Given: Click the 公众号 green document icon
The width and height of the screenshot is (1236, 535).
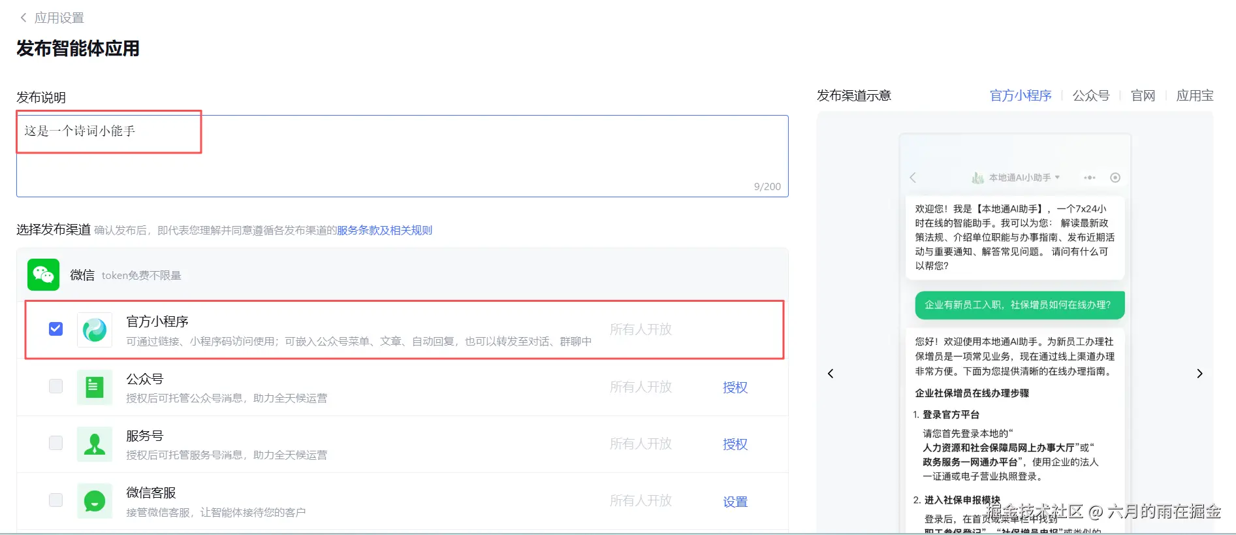Looking at the screenshot, I should (95, 387).
